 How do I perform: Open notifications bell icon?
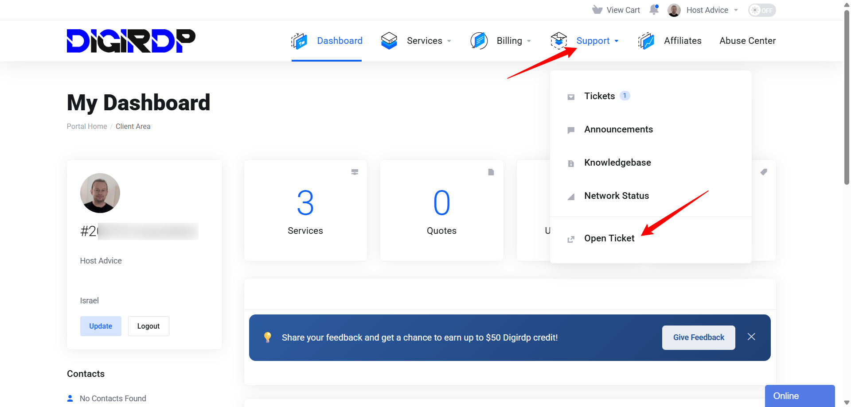point(654,10)
